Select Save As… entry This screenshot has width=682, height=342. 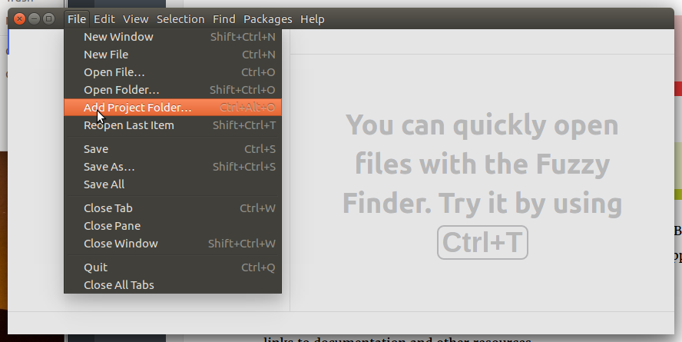173,167
